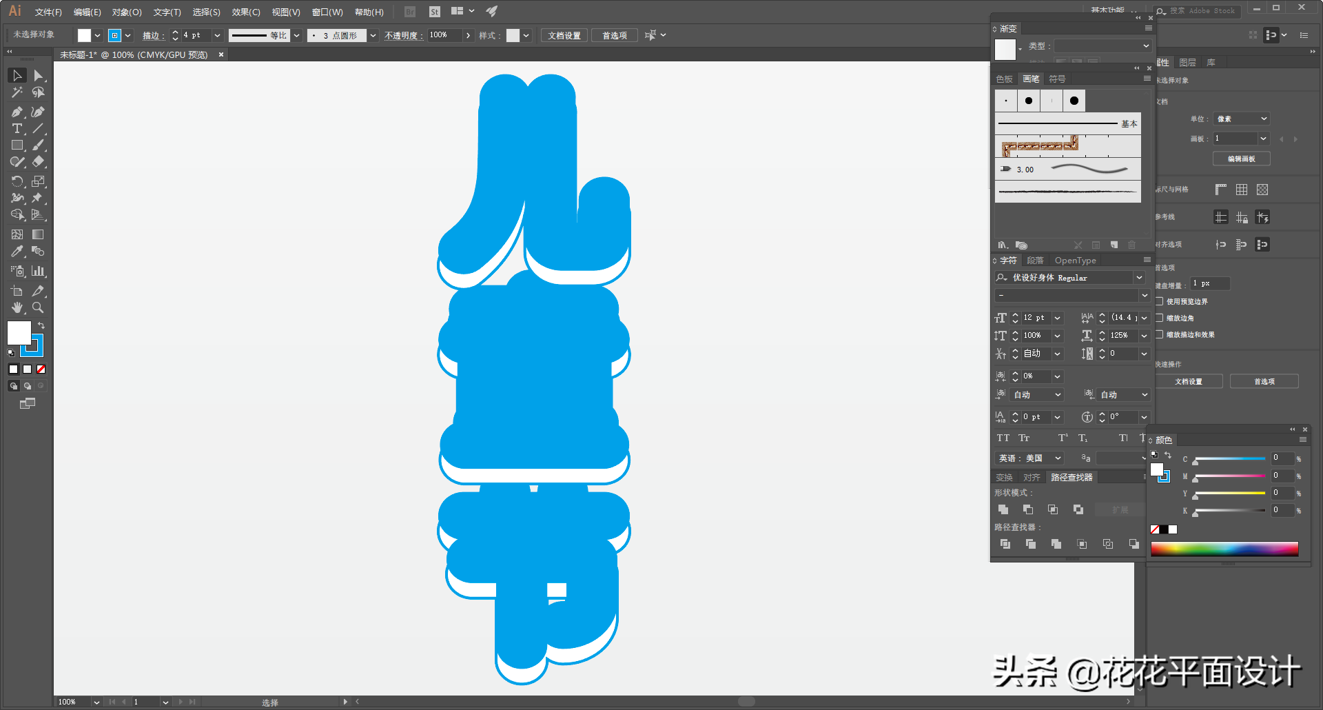Choose the Direct Selection tool

click(38, 75)
